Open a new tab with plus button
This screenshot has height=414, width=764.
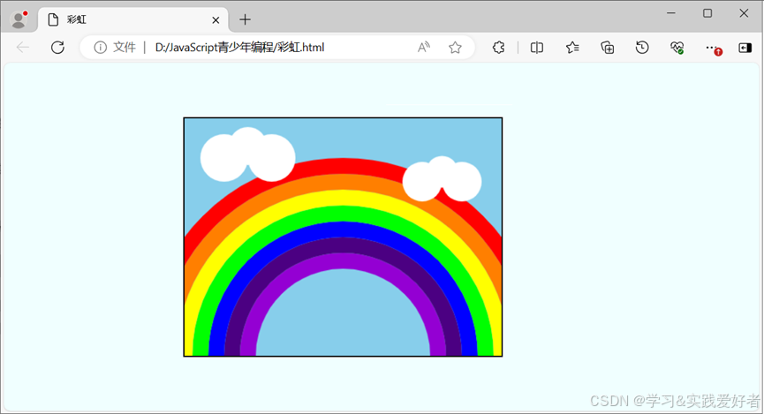click(x=245, y=19)
